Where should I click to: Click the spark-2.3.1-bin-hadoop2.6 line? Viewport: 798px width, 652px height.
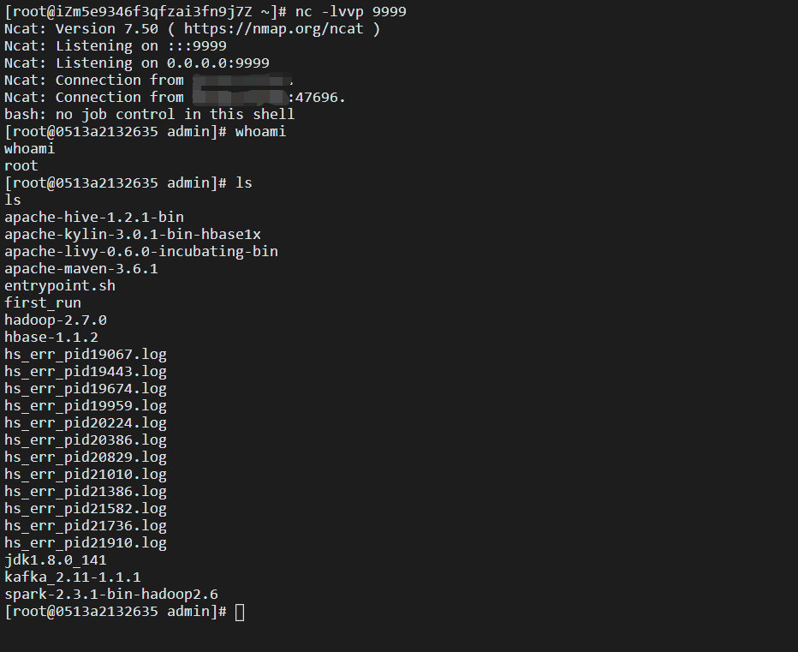click(x=111, y=595)
